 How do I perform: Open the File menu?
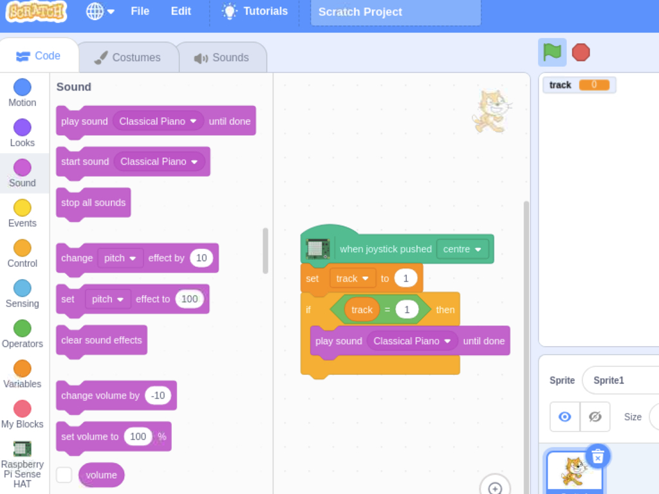coord(140,12)
